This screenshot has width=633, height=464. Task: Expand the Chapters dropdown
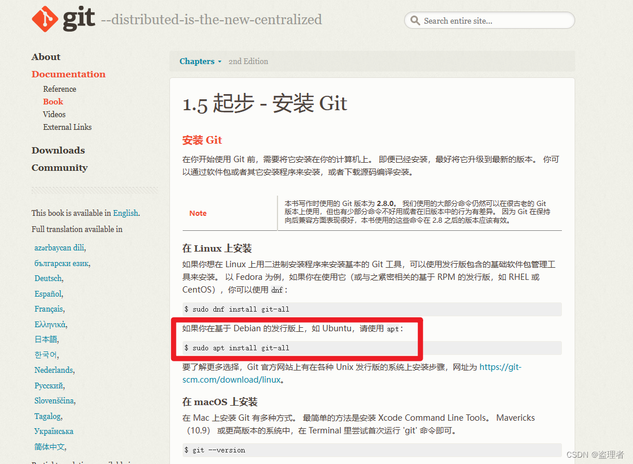point(200,61)
